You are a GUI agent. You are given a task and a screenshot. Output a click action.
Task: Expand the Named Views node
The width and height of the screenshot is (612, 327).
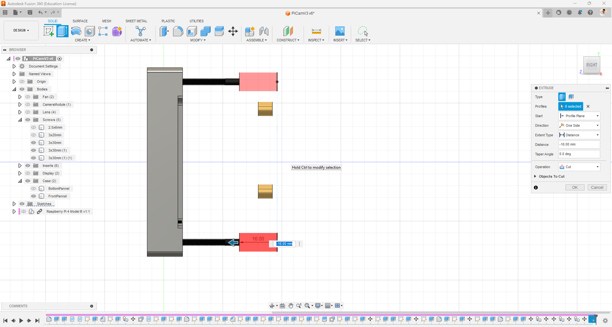(14, 74)
